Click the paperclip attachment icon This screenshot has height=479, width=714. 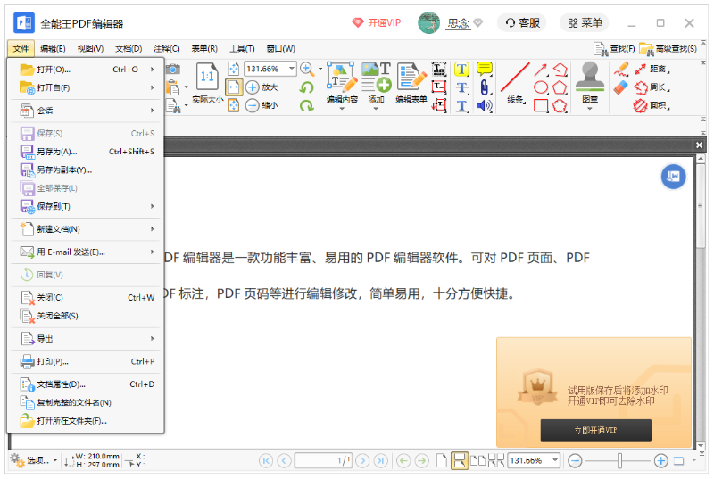(484, 87)
